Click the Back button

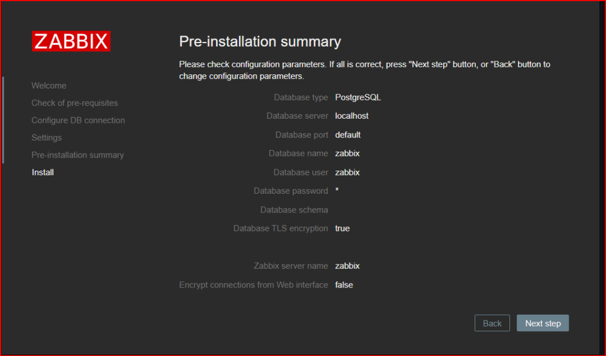click(492, 323)
